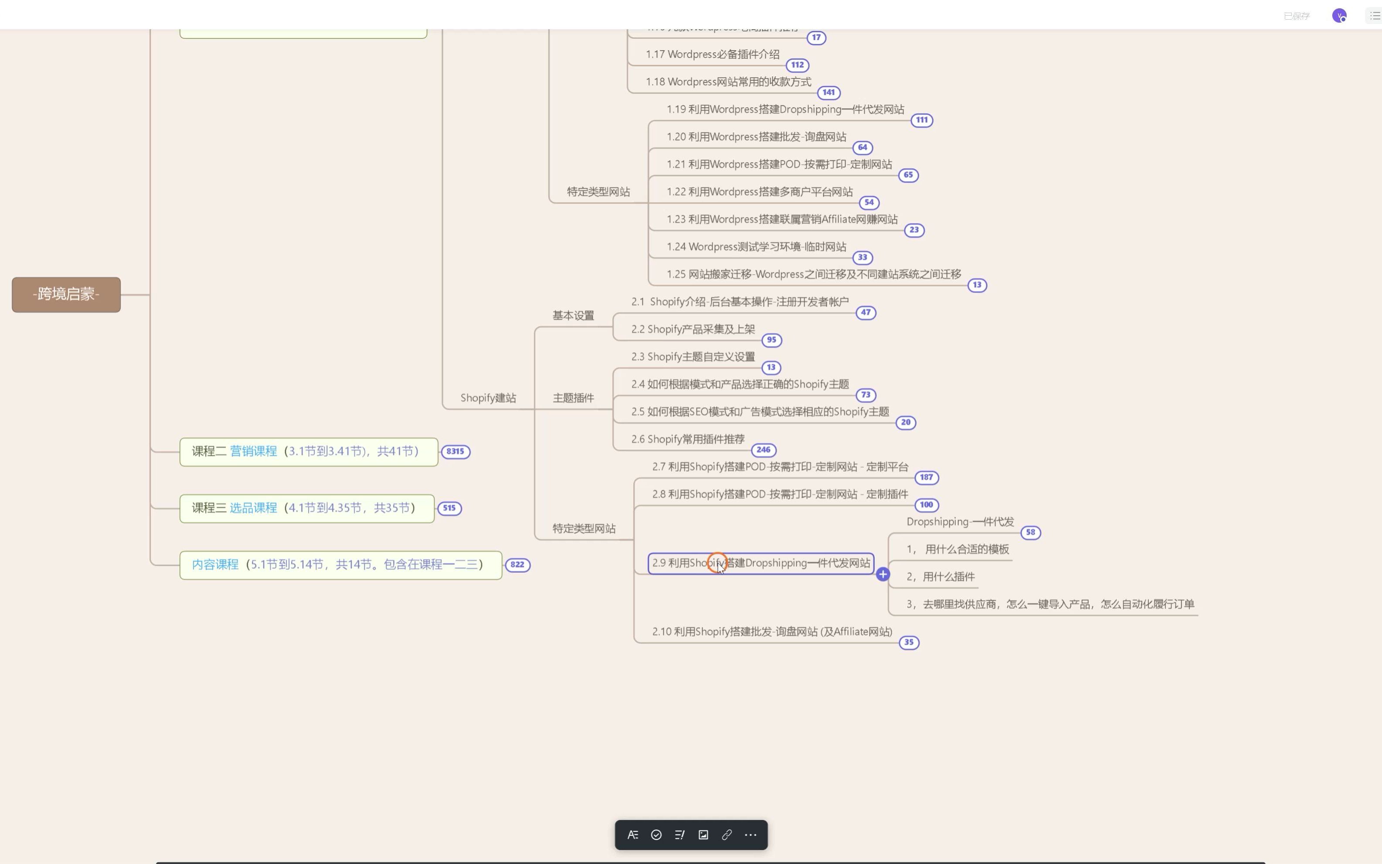Select 特定类型网站 under Shopify建站
The height and width of the screenshot is (864, 1382).
pyautogui.click(x=584, y=529)
